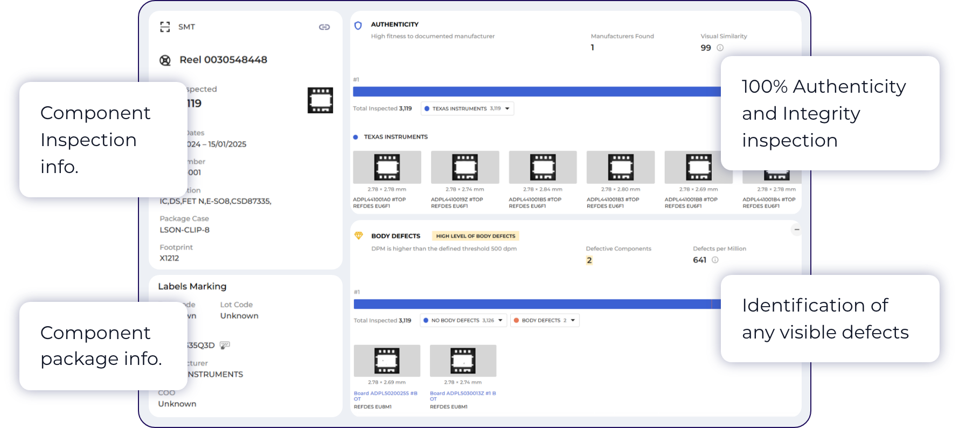Click the blue Authenticity progress bar
The height and width of the screenshot is (428, 959).
(x=536, y=92)
